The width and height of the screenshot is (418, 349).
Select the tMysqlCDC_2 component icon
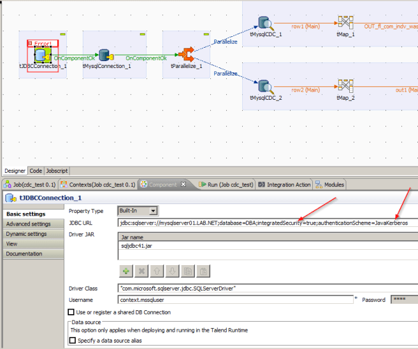coord(266,87)
